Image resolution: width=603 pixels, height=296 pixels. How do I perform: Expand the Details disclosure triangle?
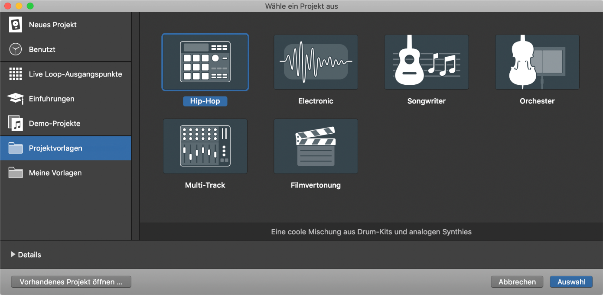pos(13,254)
